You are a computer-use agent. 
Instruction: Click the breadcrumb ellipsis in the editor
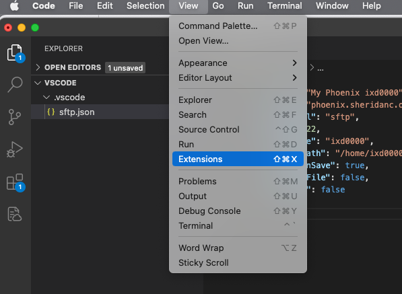pyautogui.click(x=321, y=69)
